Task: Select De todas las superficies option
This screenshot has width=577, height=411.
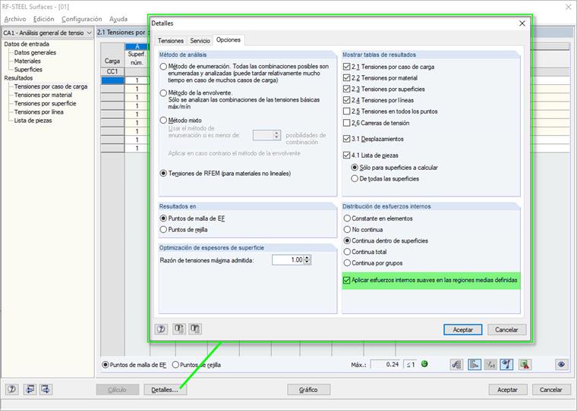Action: click(x=355, y=179)
